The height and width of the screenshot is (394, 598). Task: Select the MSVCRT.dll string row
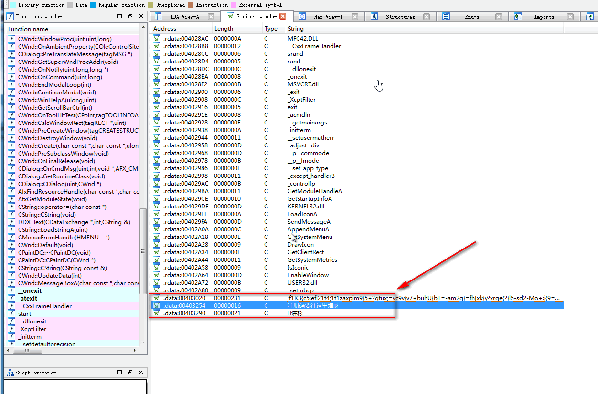[357, 84]
